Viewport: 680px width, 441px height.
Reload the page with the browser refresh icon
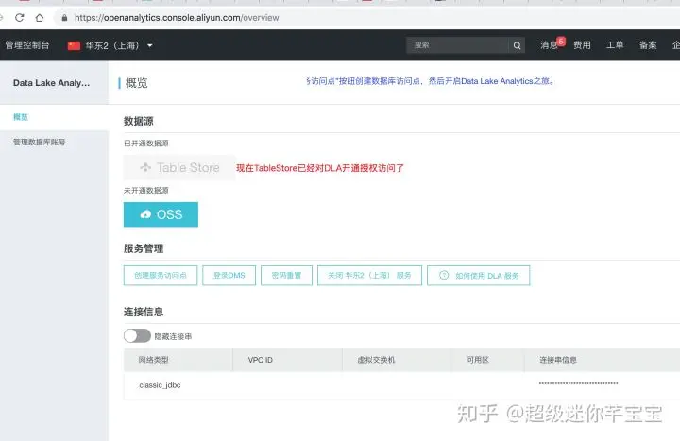[19, 18]
